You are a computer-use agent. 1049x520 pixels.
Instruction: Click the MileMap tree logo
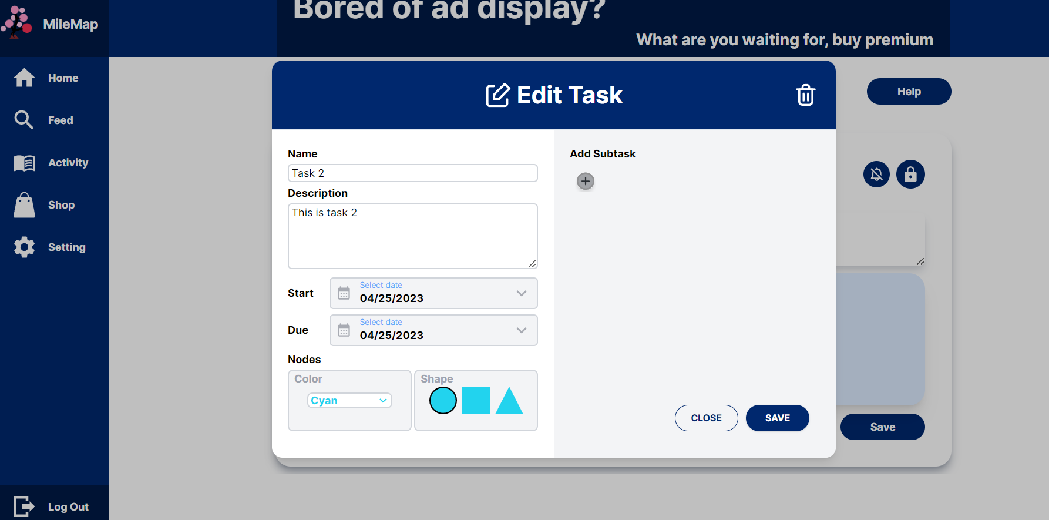17,23
